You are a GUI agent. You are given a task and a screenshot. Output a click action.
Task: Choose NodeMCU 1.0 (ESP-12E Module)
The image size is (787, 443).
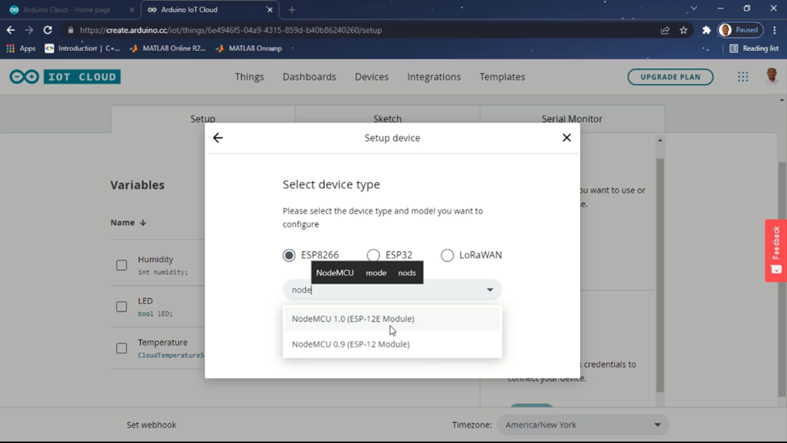392,319
